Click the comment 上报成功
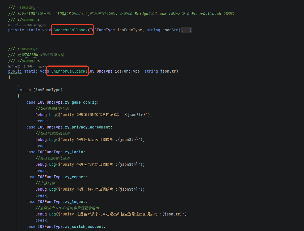This screenshot has height=231, width=304. [47, 183]
